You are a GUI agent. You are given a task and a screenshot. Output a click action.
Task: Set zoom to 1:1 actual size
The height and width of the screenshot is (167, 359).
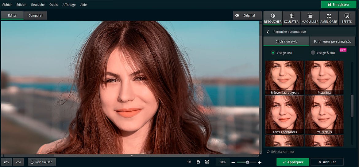tap(189, 162)
